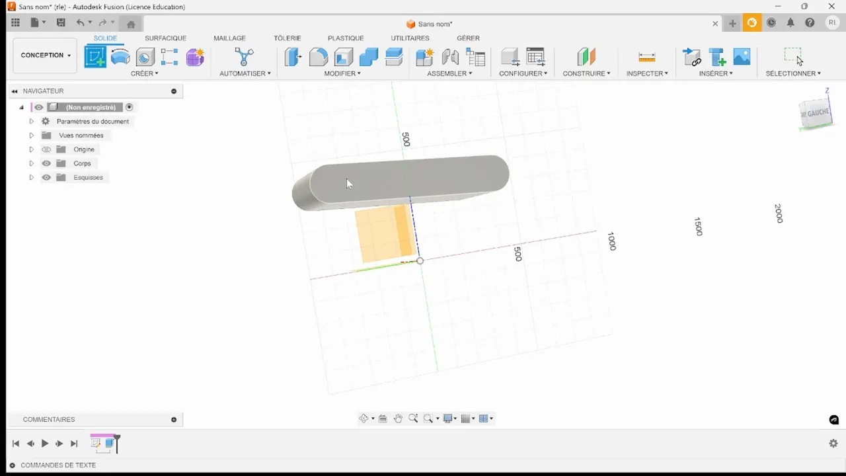This screenshot has width=846, height=476.
Task: Open Commandes de texte at the bottom
Action: [x=58, y=465]
